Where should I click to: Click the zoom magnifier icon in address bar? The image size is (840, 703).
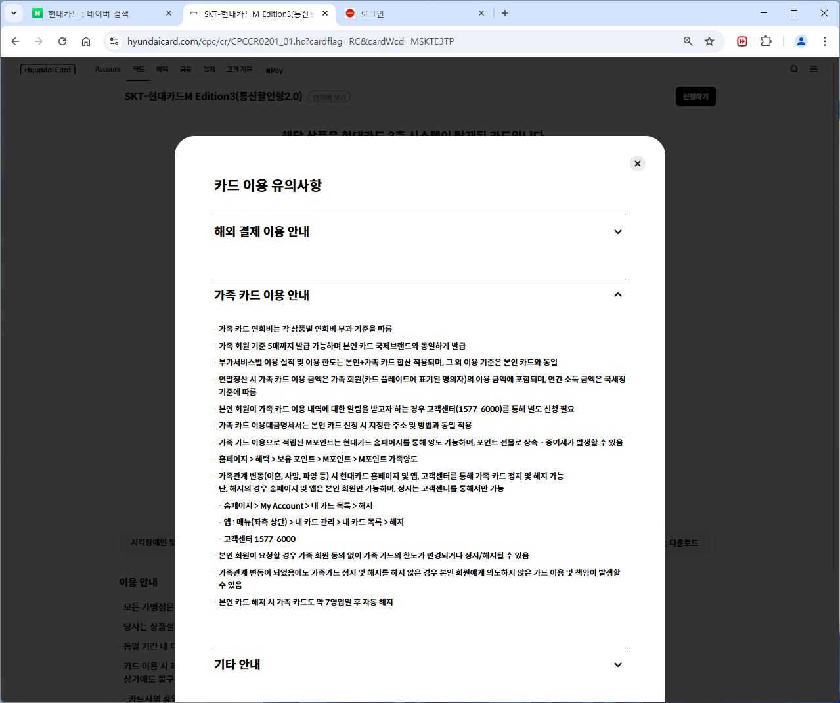pyautogui.click(x=688, y=41)
